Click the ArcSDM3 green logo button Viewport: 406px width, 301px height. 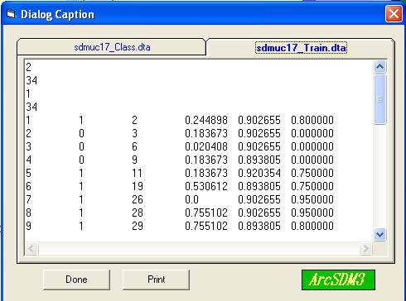tap(338, 279)
